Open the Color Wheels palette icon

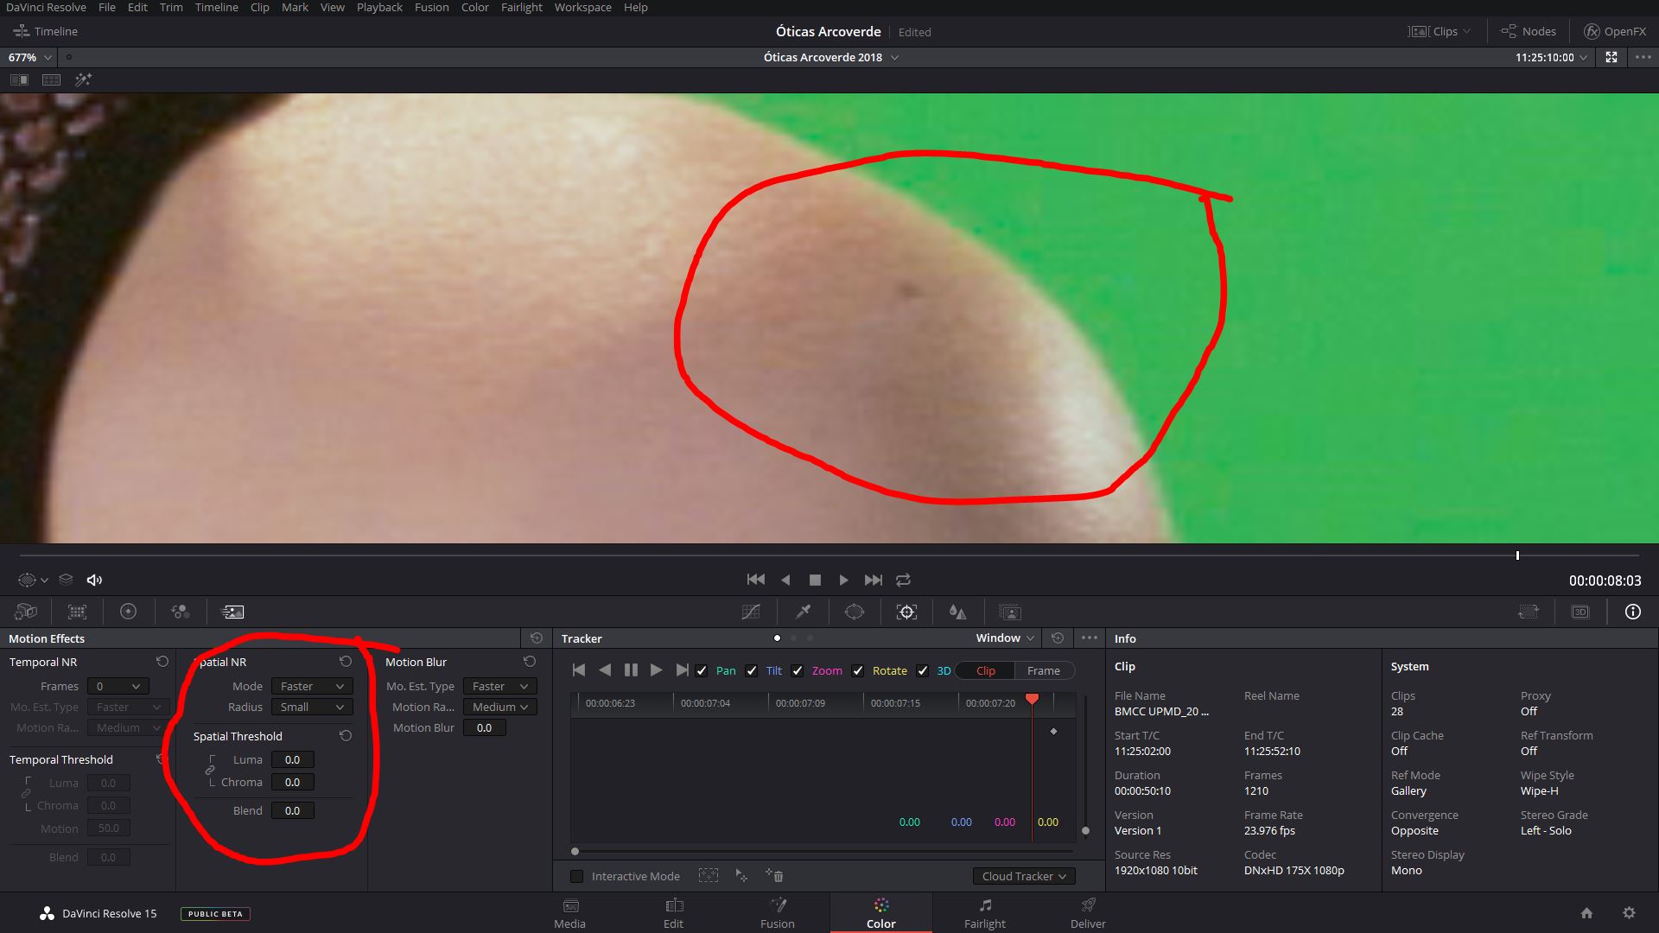pos(128,612)
